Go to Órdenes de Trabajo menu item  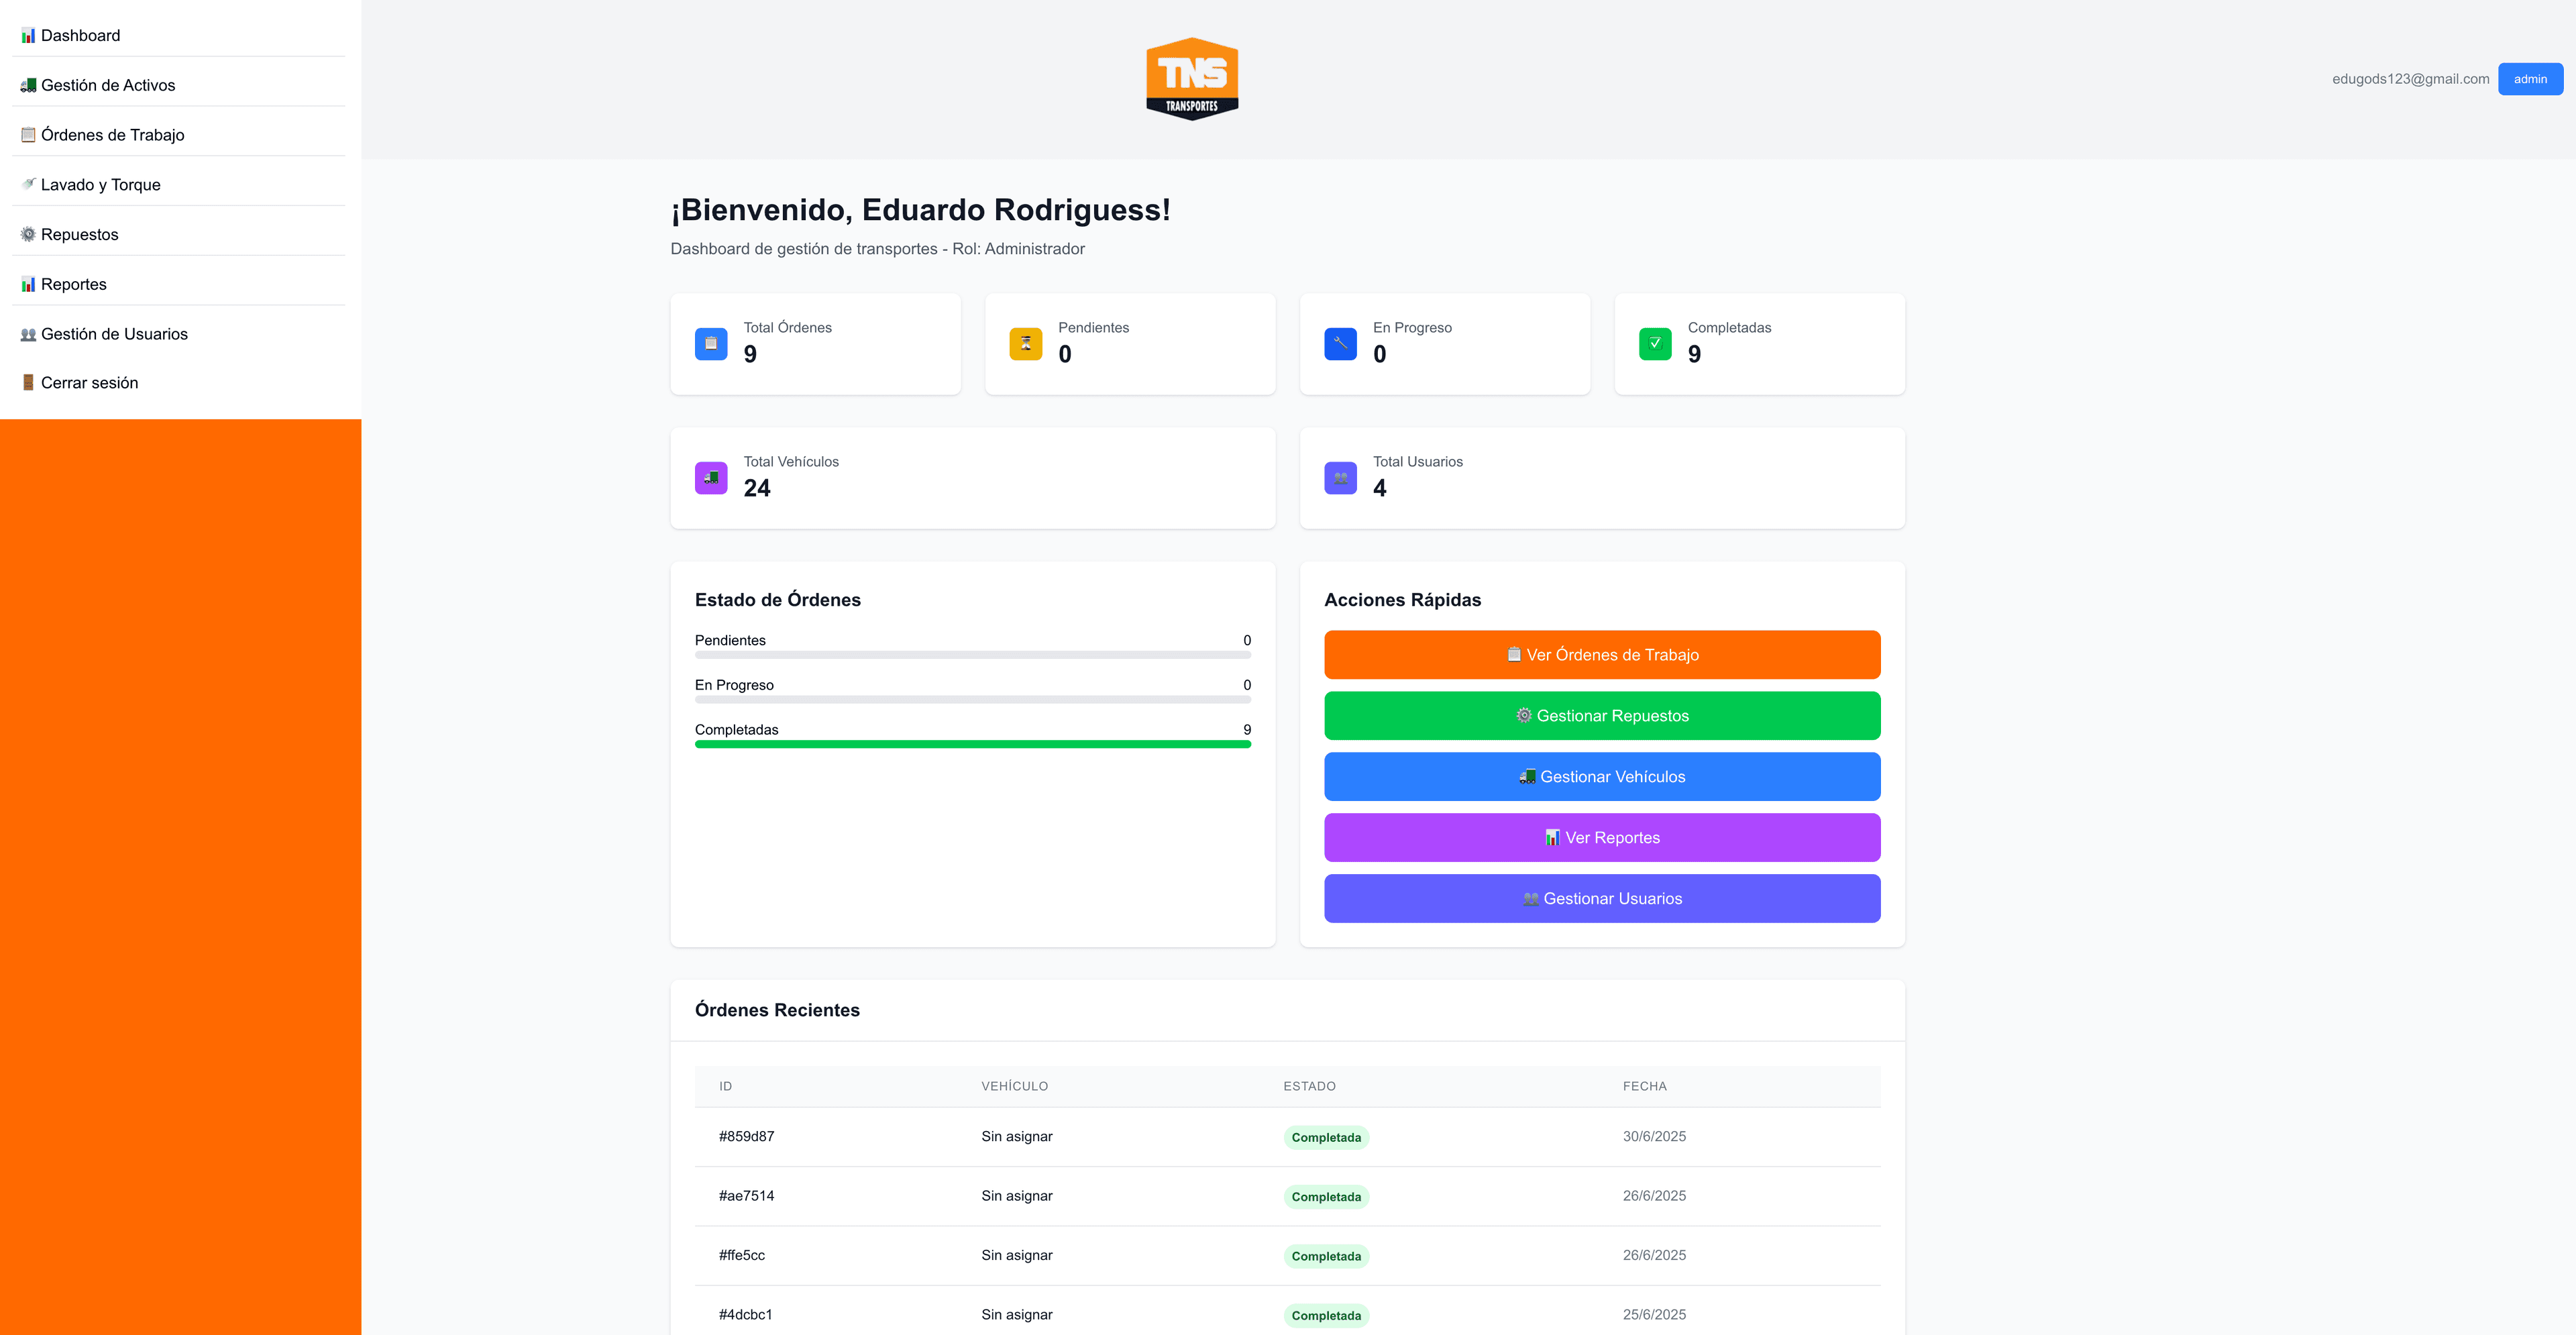(112, 135)
